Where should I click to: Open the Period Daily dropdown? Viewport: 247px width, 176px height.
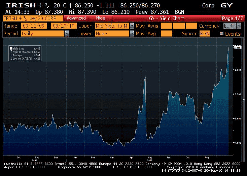pos(67,34)
